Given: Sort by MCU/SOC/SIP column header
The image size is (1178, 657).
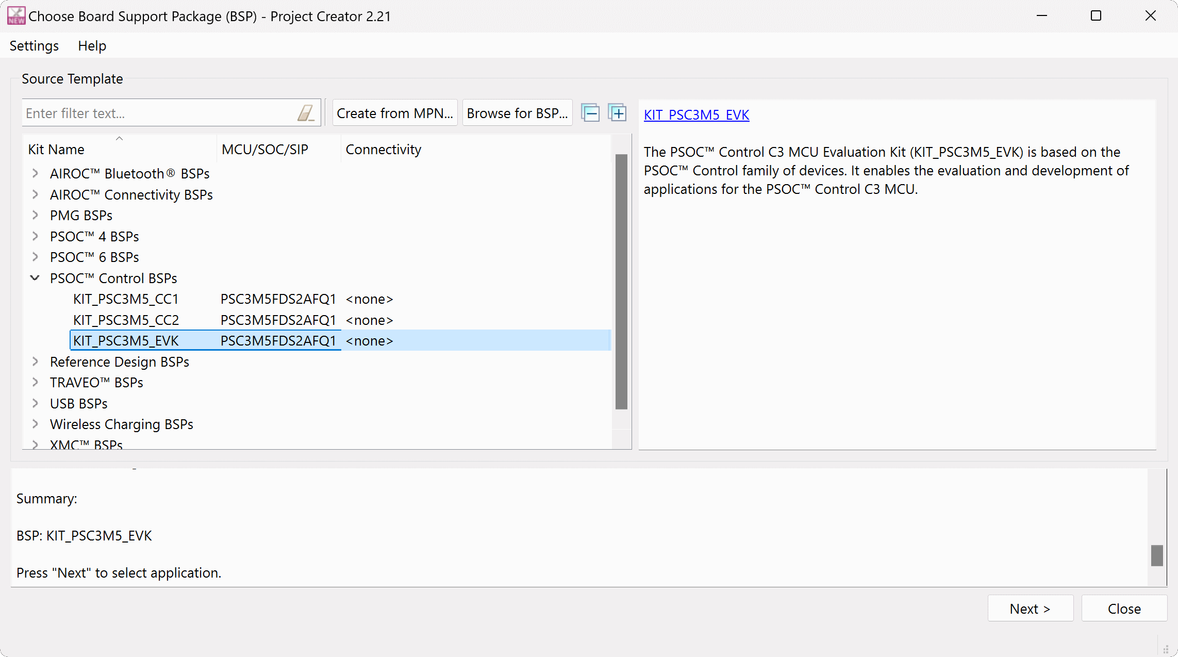Looking at the screenshot, I should tap(279, 149).
